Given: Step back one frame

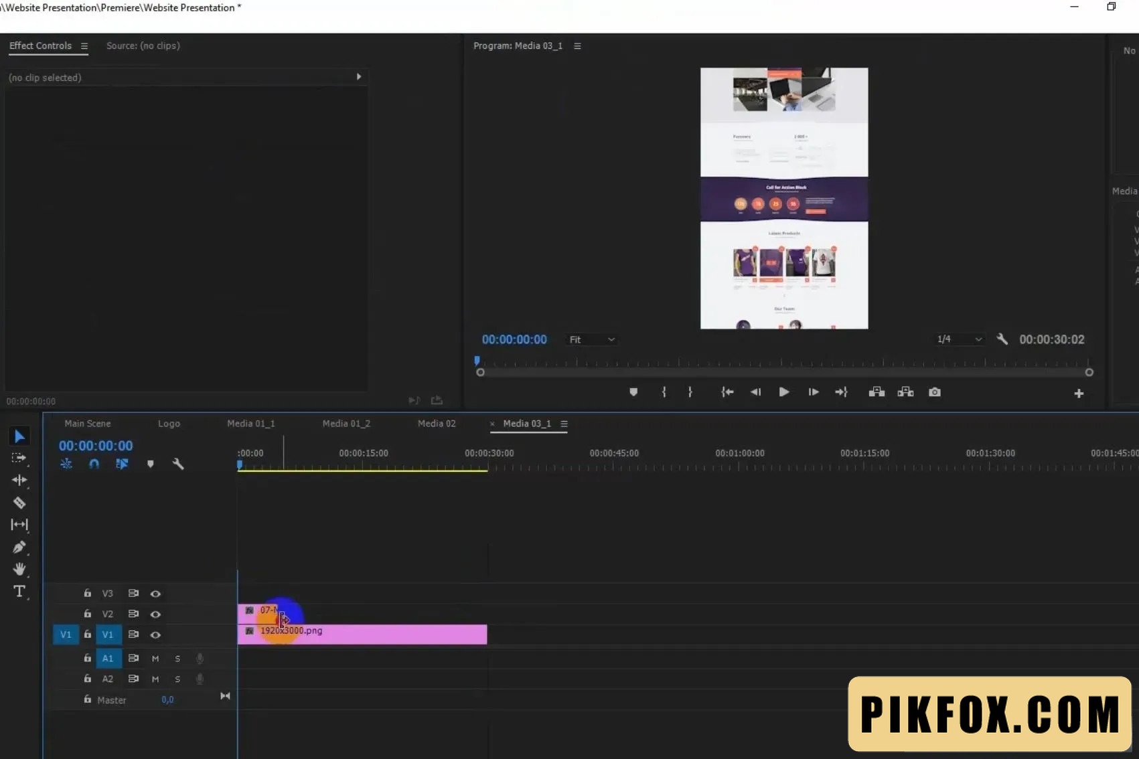Looking at the screenshot, I should (755, 392).
